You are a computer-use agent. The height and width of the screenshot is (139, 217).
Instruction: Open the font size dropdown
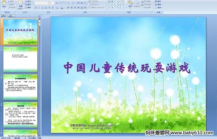click(x=54, y=3)
